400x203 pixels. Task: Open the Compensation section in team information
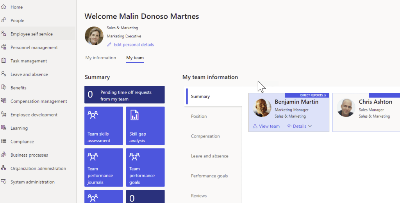[205, 136]
